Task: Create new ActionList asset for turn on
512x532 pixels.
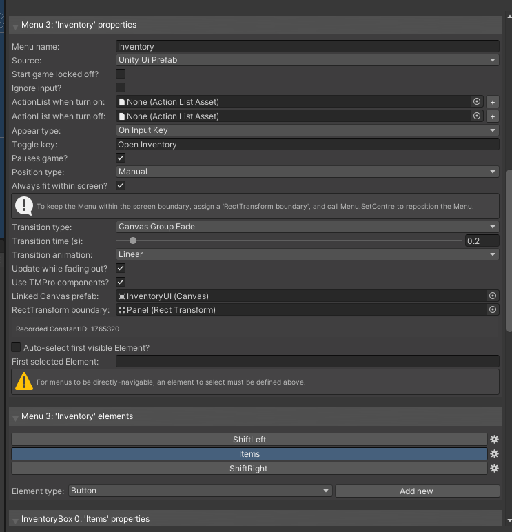Action: tap(493, 102)
